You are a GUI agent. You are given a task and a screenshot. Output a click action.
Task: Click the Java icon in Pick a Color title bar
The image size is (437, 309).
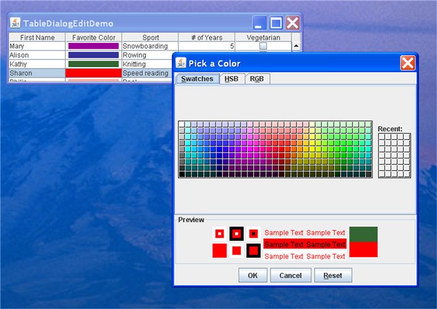pyautogui.click(x=181, y=63)
